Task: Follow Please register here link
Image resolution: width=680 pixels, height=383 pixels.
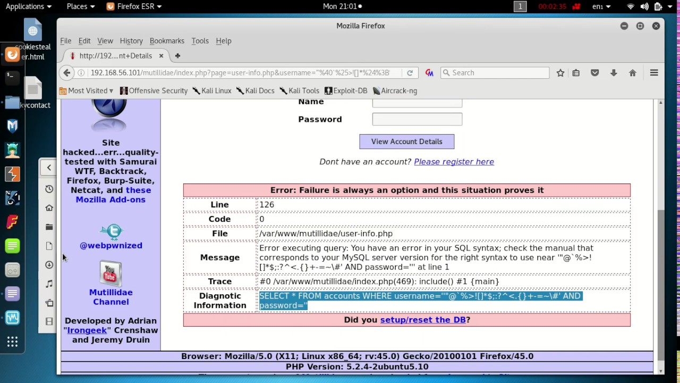Action: (x=454, y=162)
